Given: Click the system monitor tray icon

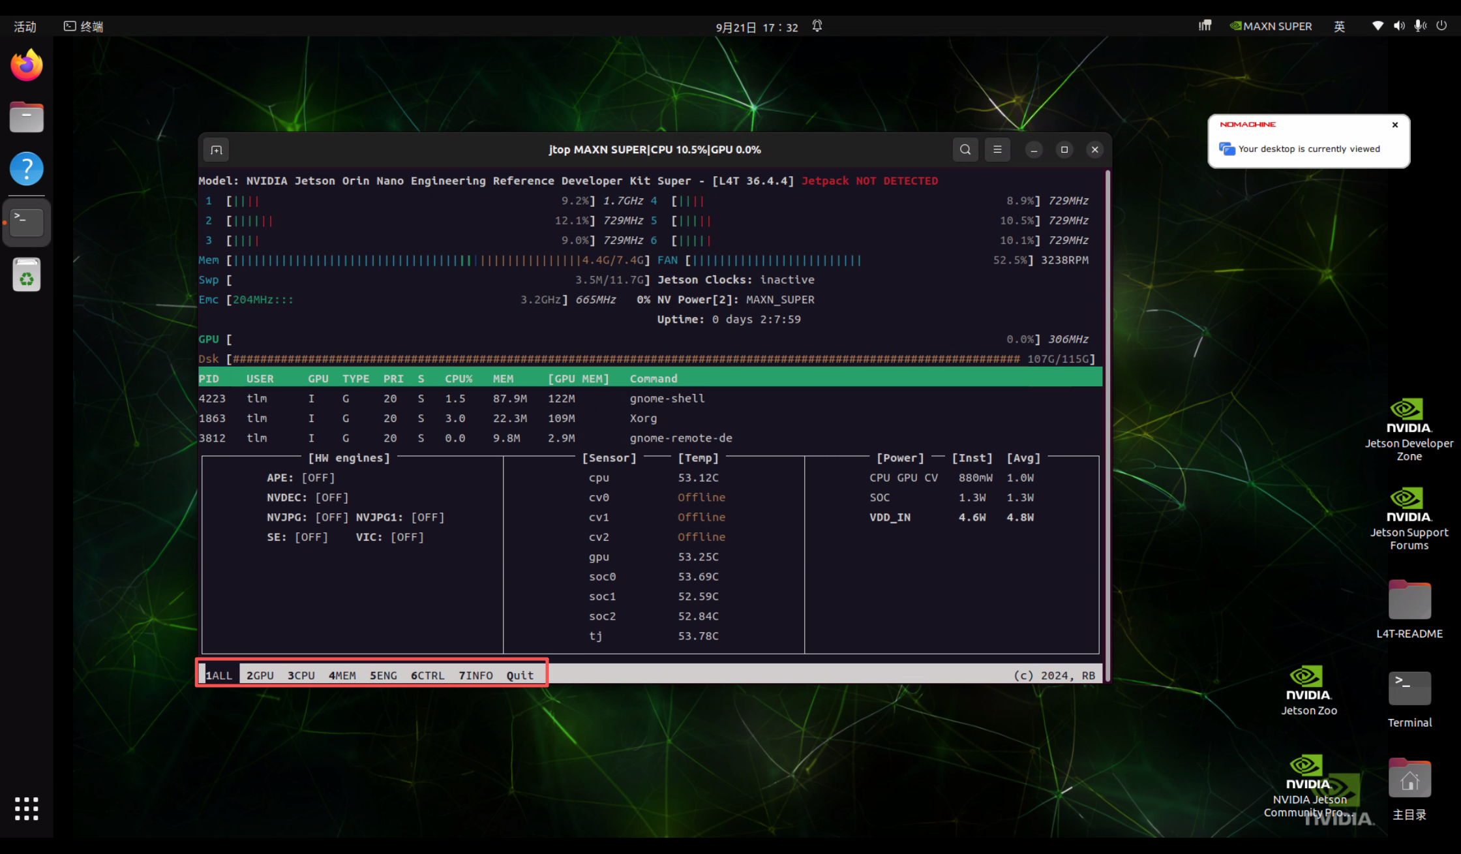Looking at the screenshot, I should coord(1205,26).
